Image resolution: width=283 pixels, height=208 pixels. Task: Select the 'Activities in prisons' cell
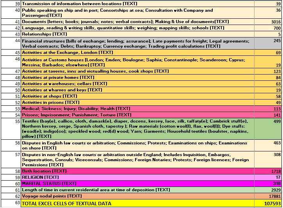(x=137, y=102)
